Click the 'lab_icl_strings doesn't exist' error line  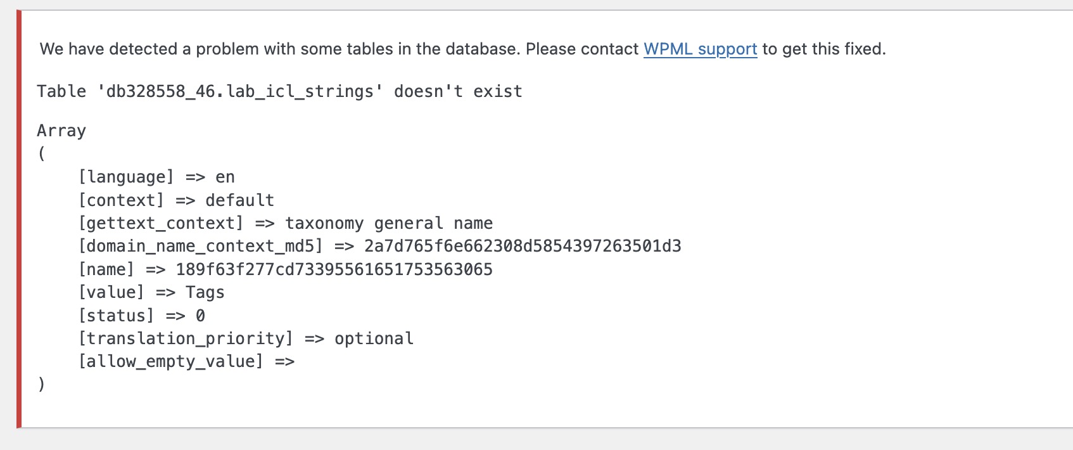[279, 91]
